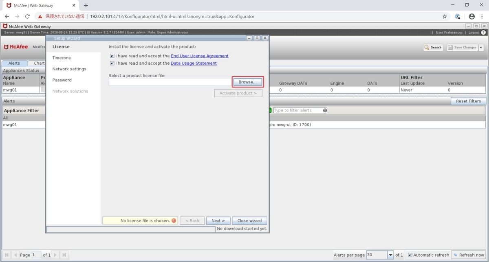This screenshot has width=489, height=262.
Task: Reload the page with browser refresh icon
Action: [27, 16]
